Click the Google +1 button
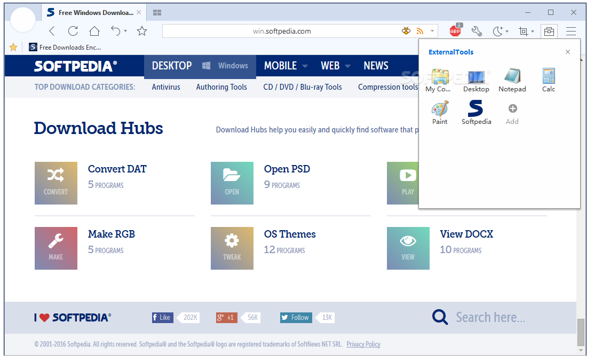594x361 pixels. 226,317
